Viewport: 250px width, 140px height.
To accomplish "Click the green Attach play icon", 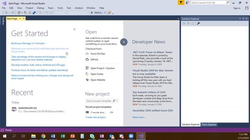I will tap(92, 13).
